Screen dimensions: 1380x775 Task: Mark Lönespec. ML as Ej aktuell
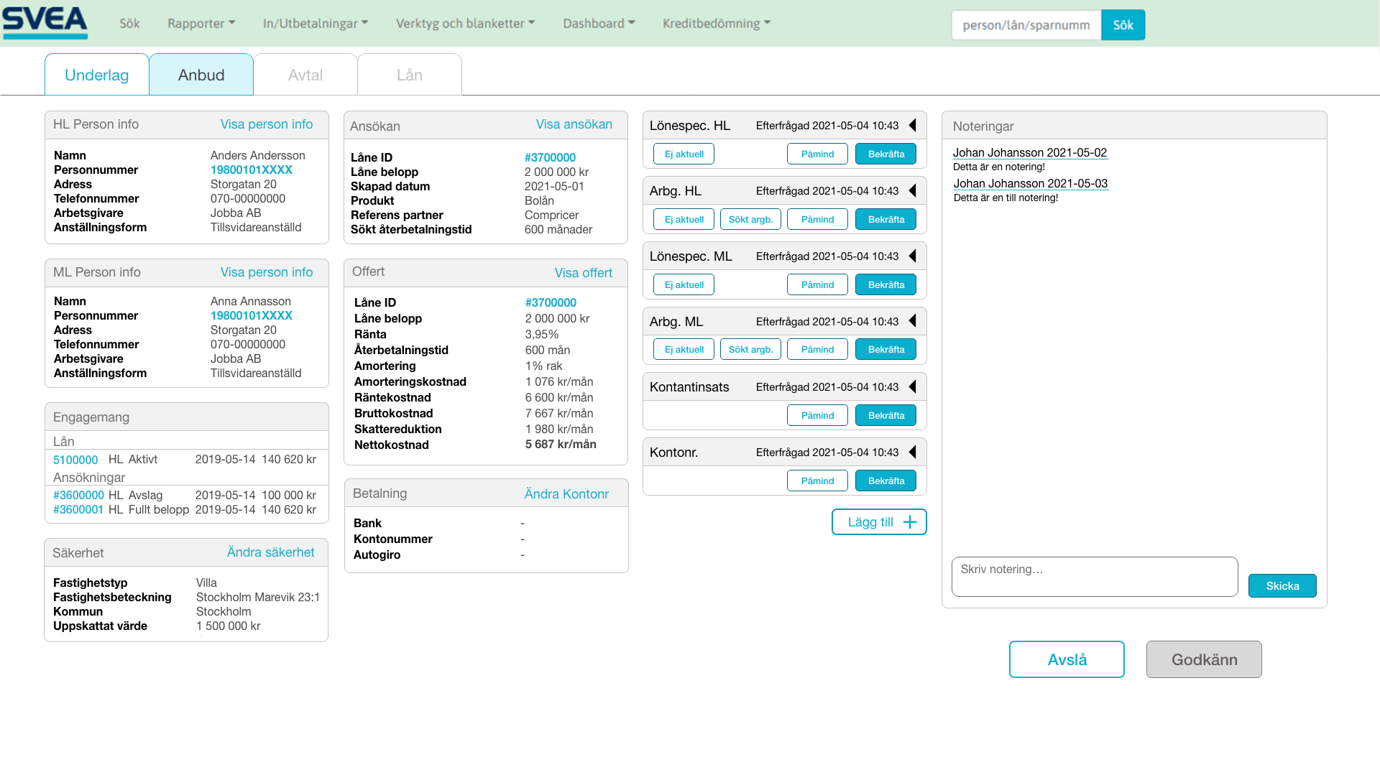coord(684,284)
